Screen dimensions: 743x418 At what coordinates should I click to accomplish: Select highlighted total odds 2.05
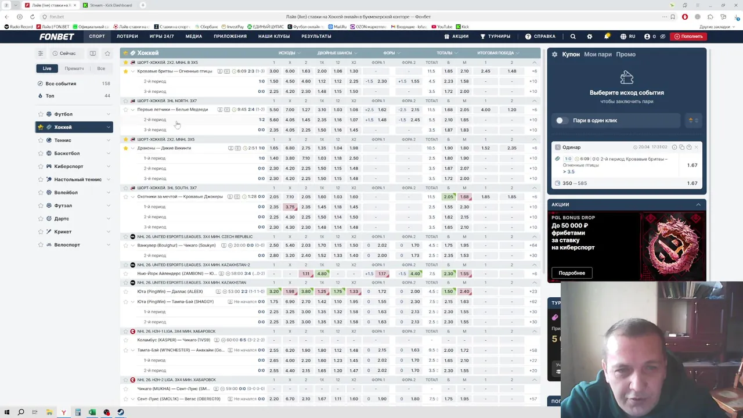coord(448,197)
